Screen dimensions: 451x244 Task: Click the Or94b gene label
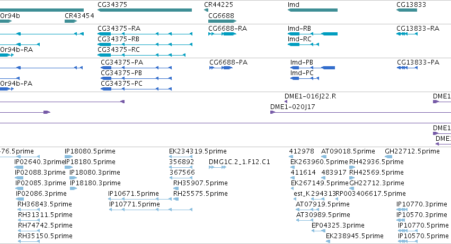[x=10, y=15]
